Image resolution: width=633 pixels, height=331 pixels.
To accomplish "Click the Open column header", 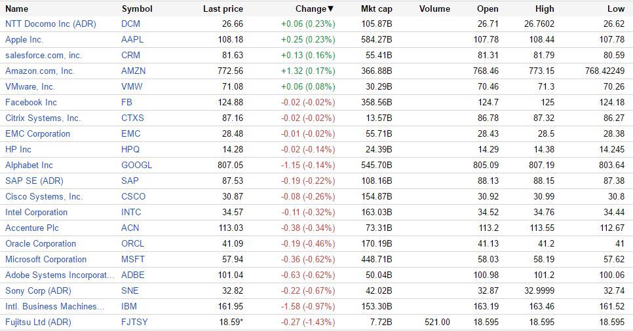I will (488, 9).
